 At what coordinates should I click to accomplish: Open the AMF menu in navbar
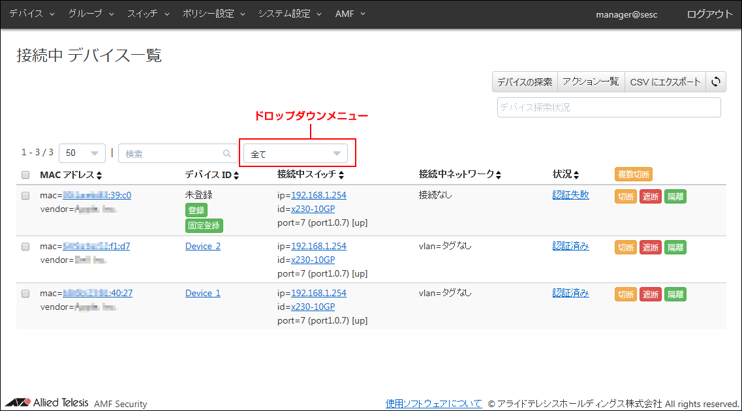pyautogui.click(x=349, y=14)
